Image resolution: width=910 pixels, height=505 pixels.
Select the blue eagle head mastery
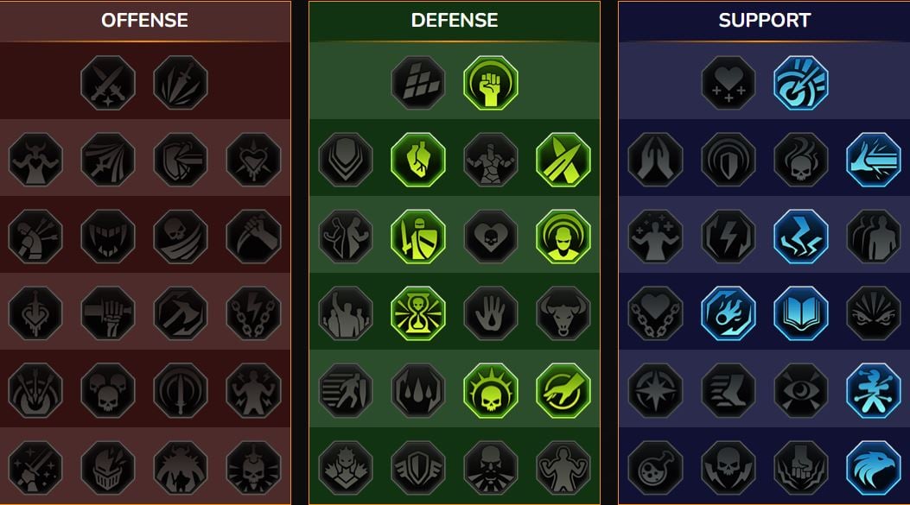pos(874,468)
